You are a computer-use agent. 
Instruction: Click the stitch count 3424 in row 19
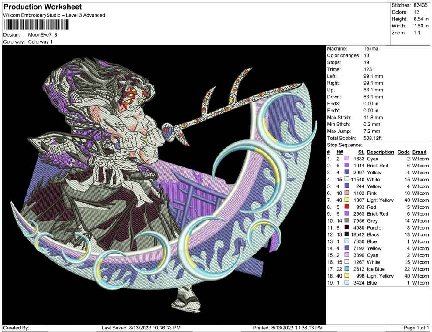[359, 282]
